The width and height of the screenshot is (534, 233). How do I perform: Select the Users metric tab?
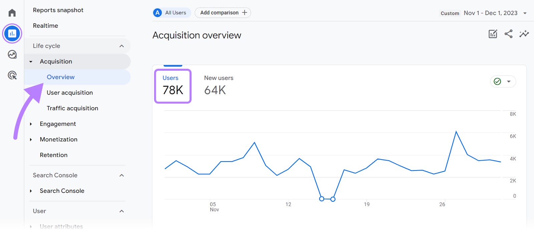173,86
